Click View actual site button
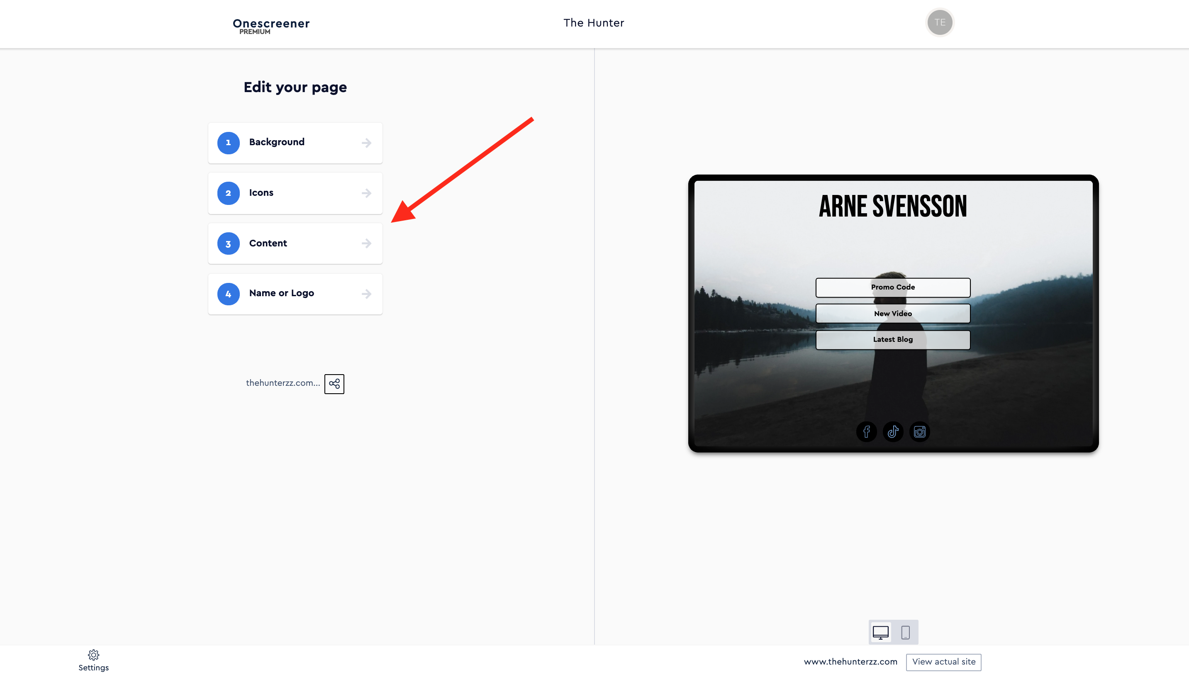Screen dimensions: 1189x677 (943, 662)
